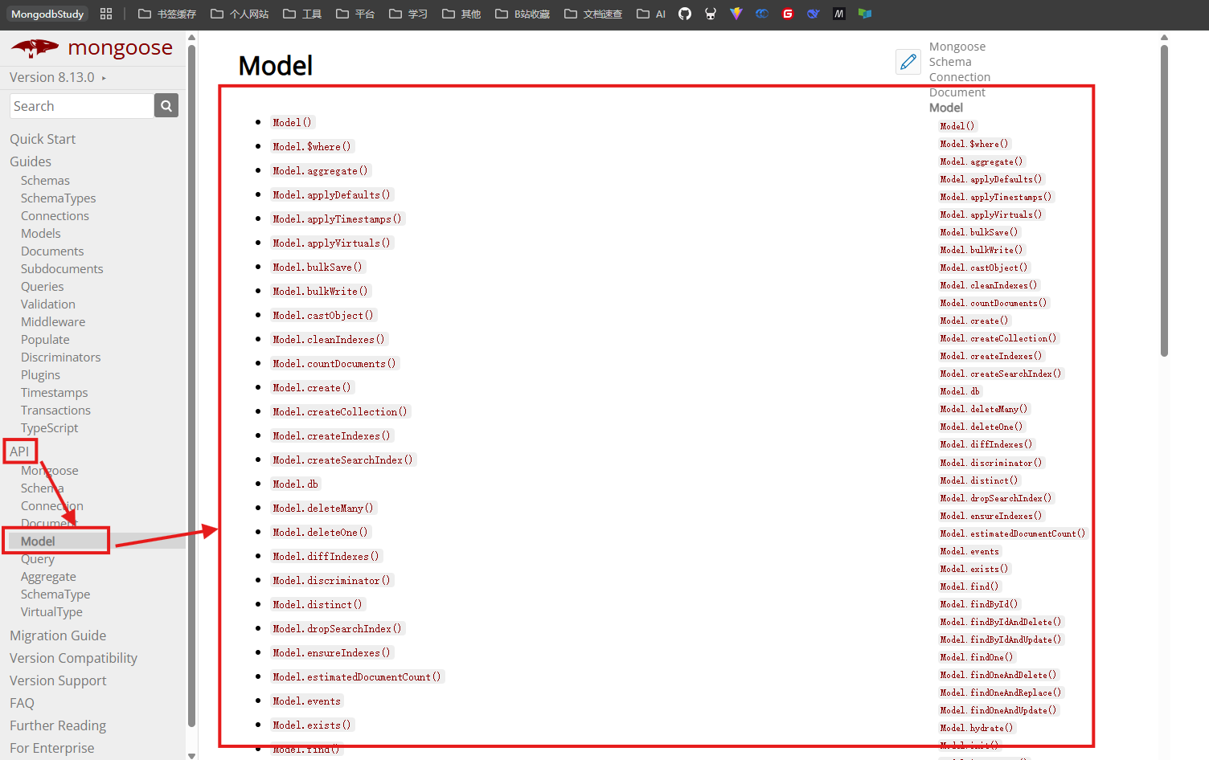Click sidebar scrollbar down arrow
This screenshot has width=1209, height=760.
pos(191,755)
